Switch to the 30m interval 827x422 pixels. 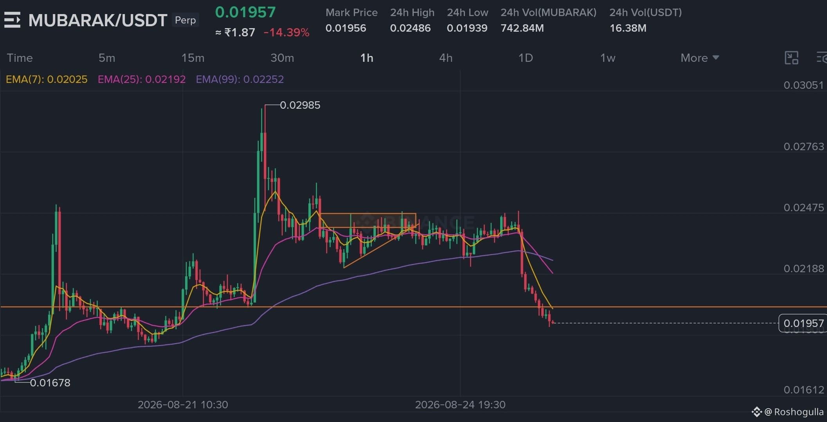pos(282,58)
